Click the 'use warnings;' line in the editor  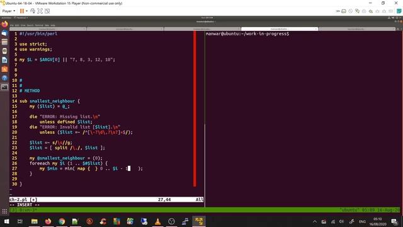tap(36, 49)
